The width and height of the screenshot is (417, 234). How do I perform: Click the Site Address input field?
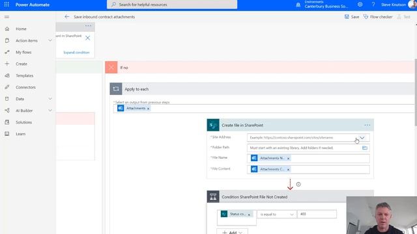coord(308,137)
